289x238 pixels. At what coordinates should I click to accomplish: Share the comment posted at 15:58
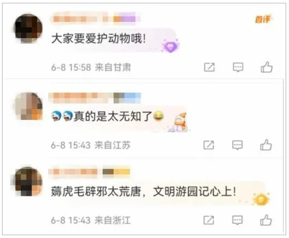pyautogui.click(x=210, y=67)
